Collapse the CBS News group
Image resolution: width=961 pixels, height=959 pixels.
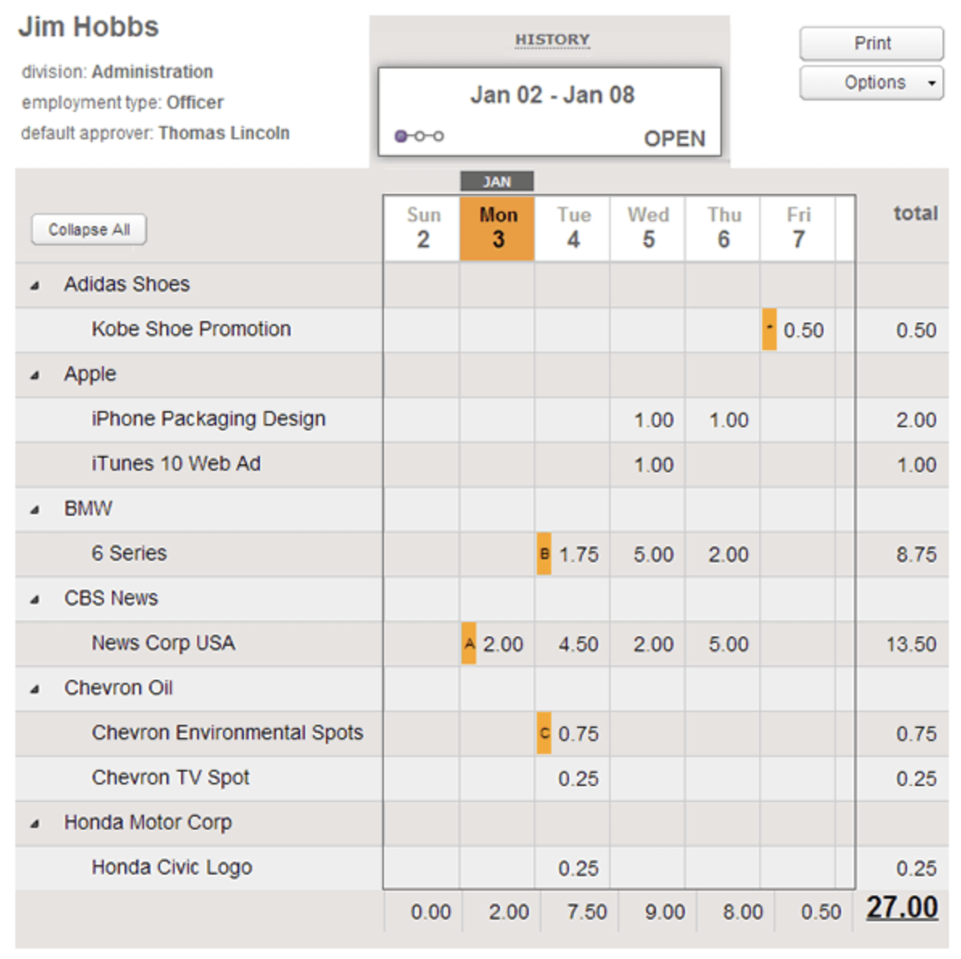click(x=35, y=599)
